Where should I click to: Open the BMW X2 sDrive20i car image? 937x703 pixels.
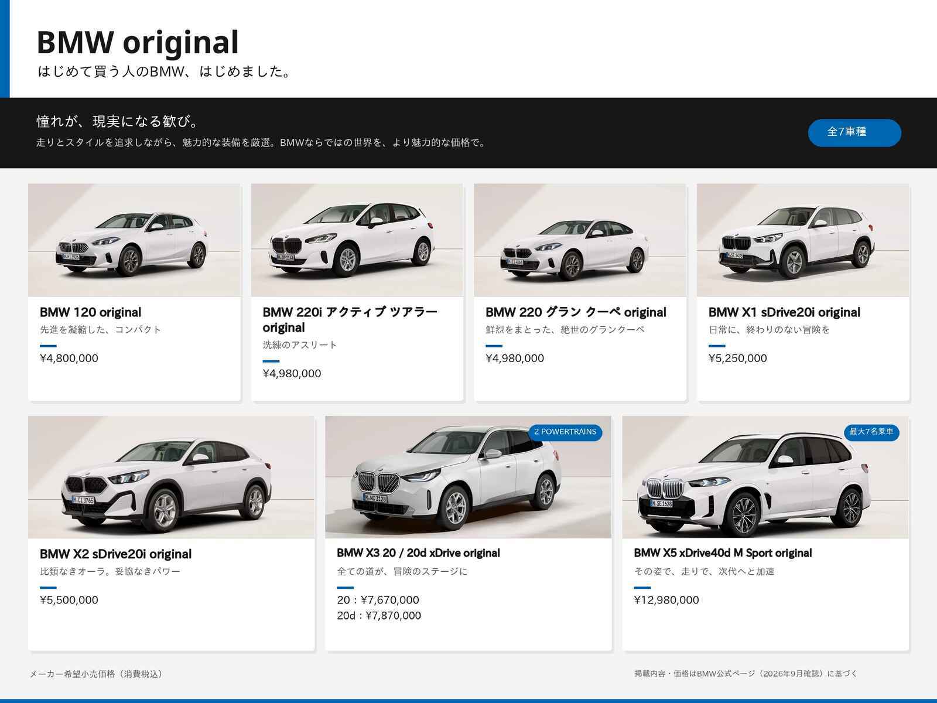[171, 477]
